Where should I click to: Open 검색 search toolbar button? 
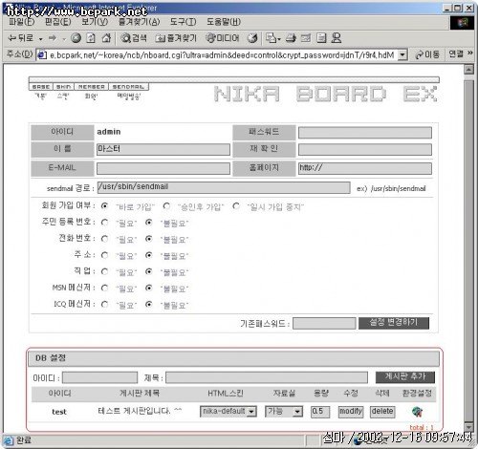[x=134, y=38]
